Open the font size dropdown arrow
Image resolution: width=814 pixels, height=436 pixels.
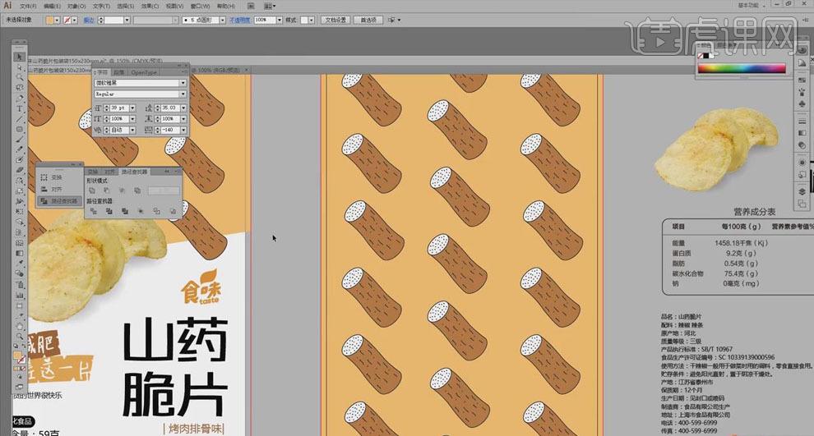pos(133,108)
